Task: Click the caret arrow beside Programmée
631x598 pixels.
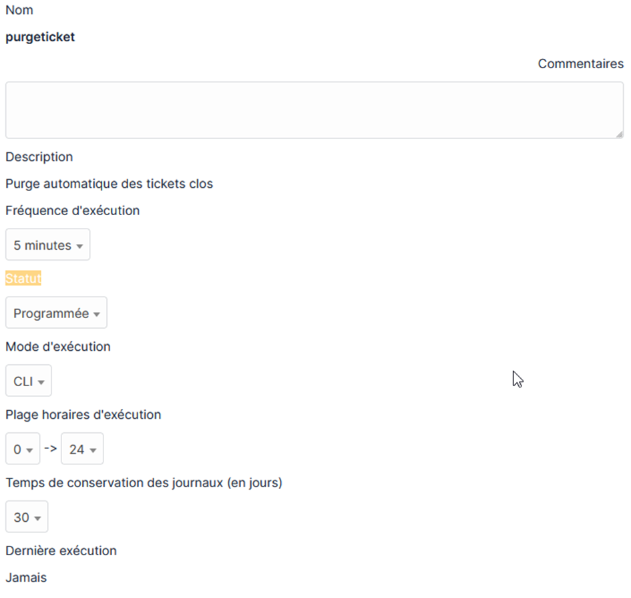Action: pos(97,314)
